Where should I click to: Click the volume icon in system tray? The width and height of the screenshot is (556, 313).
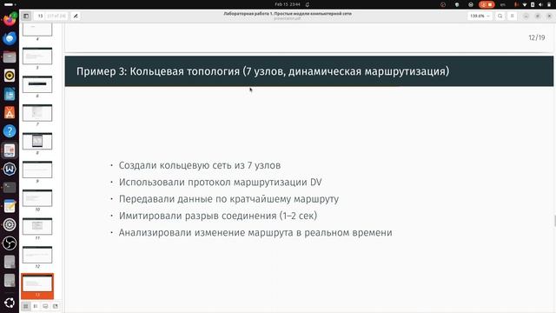click(x=540, y=4)
